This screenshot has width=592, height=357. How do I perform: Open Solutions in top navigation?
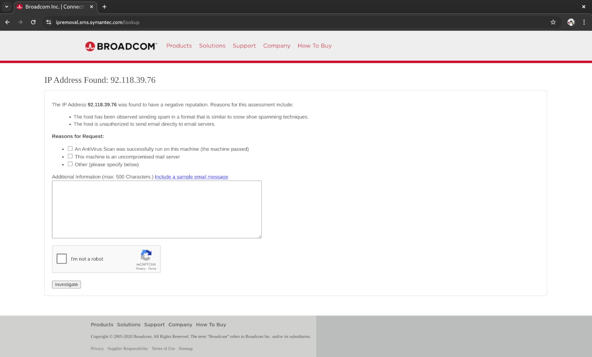(212, 46)
